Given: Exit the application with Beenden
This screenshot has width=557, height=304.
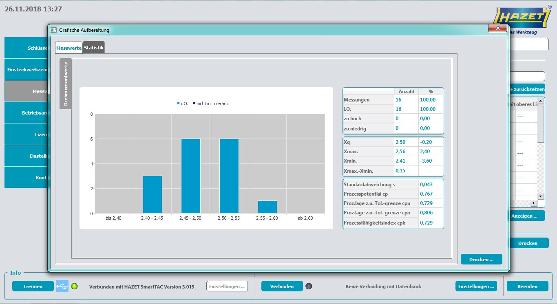Looking at the screenshot, I should click(527, 286).
